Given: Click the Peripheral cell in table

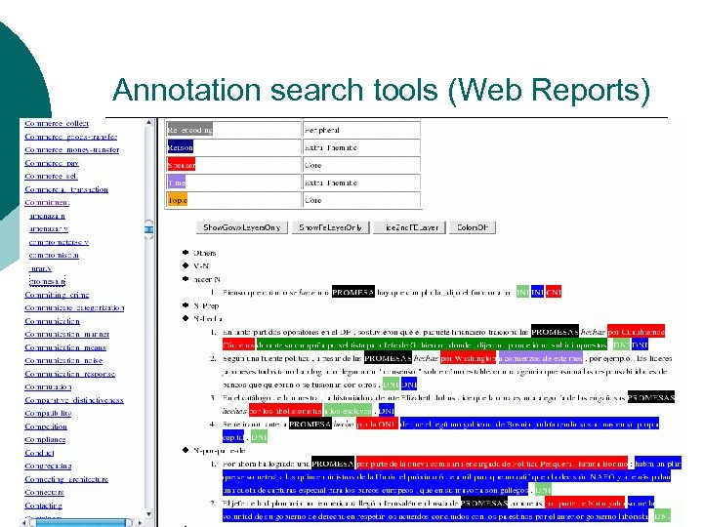Looking at the screenshot, I should tap(362, 130).
